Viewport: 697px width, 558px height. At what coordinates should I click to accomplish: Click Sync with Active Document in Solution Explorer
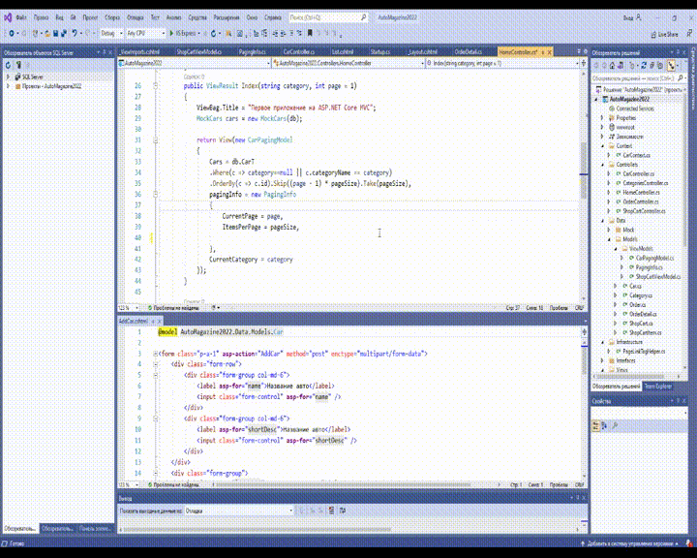coord(644,66)
